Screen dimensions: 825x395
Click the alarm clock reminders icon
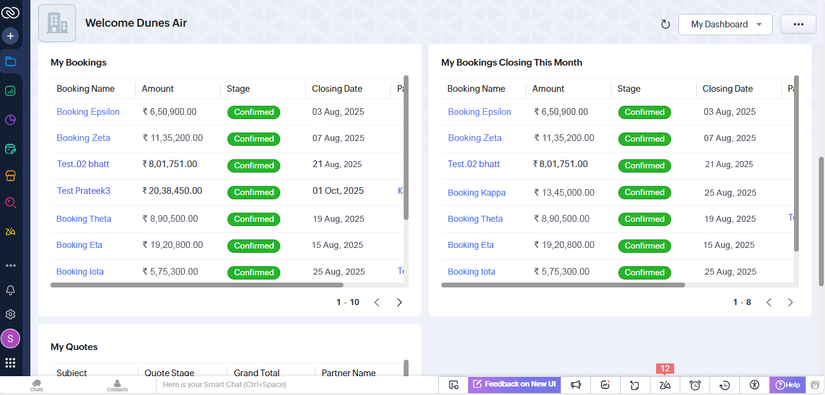[695, 385]
